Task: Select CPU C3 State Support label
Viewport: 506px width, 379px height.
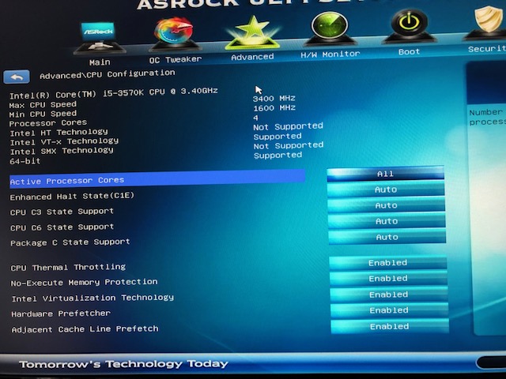Action: click(x=62, y=212)
